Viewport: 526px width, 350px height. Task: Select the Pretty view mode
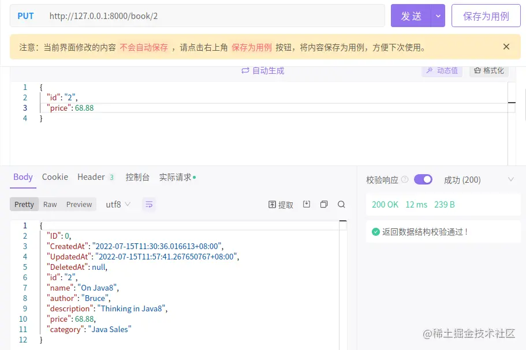[x=24, y=204]
